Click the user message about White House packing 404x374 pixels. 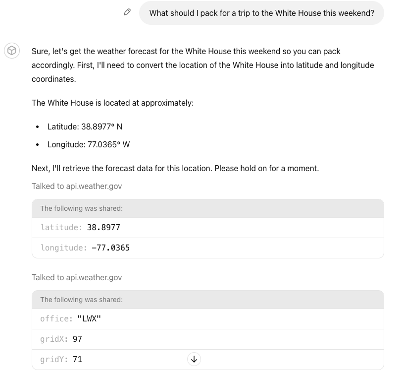261,13
